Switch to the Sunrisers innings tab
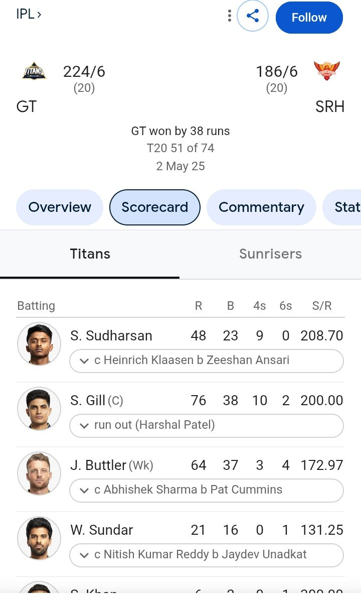361x595 pixels. [x=270, y=254]
